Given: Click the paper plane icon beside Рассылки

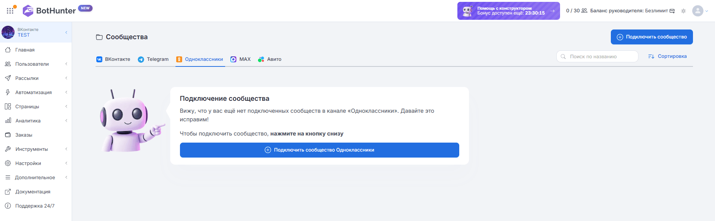Looking at the screenshot, I should (x=8, y=78).
